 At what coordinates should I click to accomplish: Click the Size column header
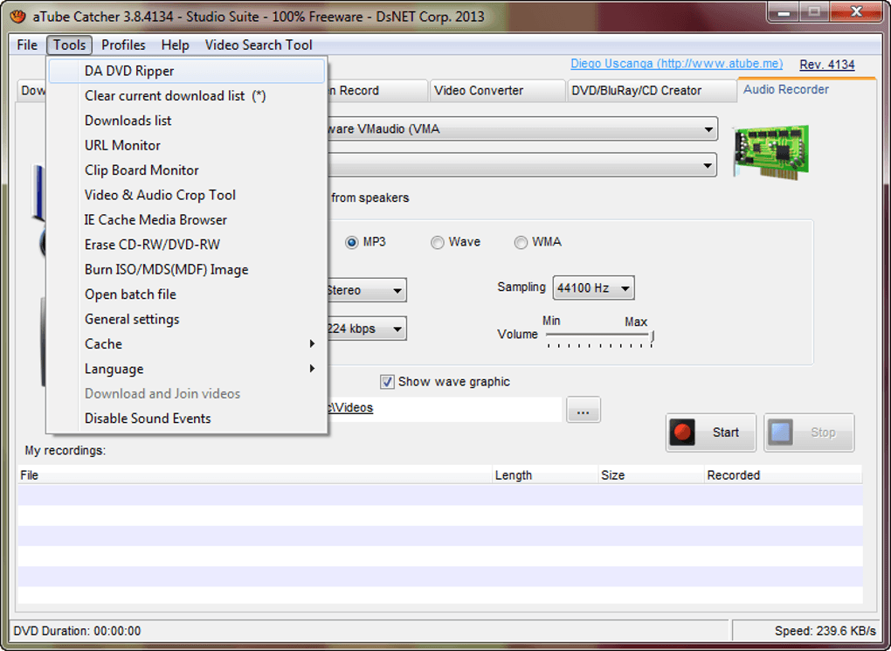click(x=651, y=475)
